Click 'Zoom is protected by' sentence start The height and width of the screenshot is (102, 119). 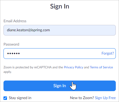click(x=18, y=67)
